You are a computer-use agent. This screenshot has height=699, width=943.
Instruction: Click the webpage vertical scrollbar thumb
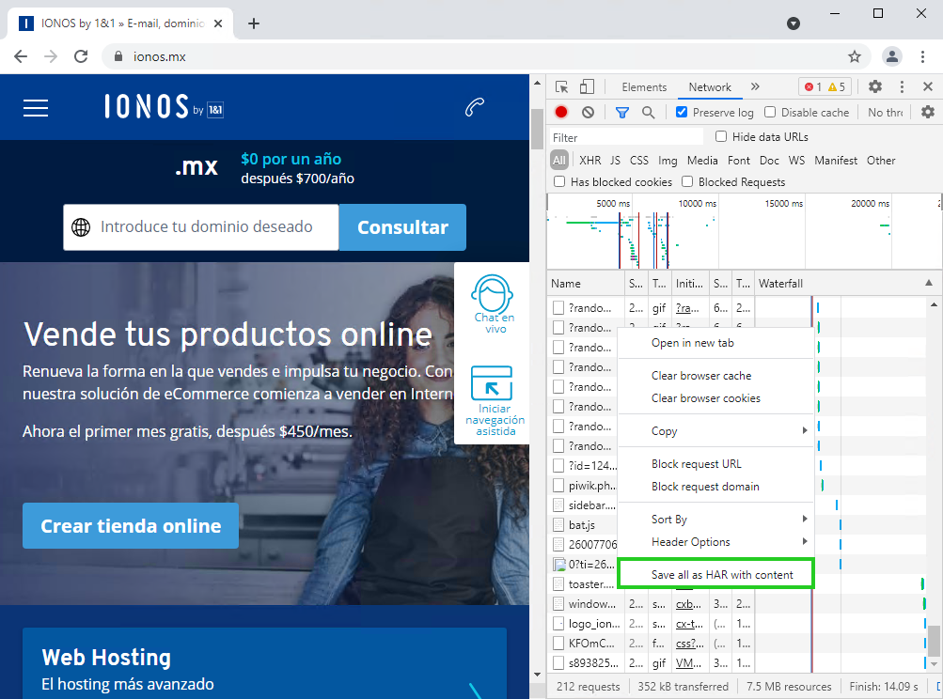point(537,129)
